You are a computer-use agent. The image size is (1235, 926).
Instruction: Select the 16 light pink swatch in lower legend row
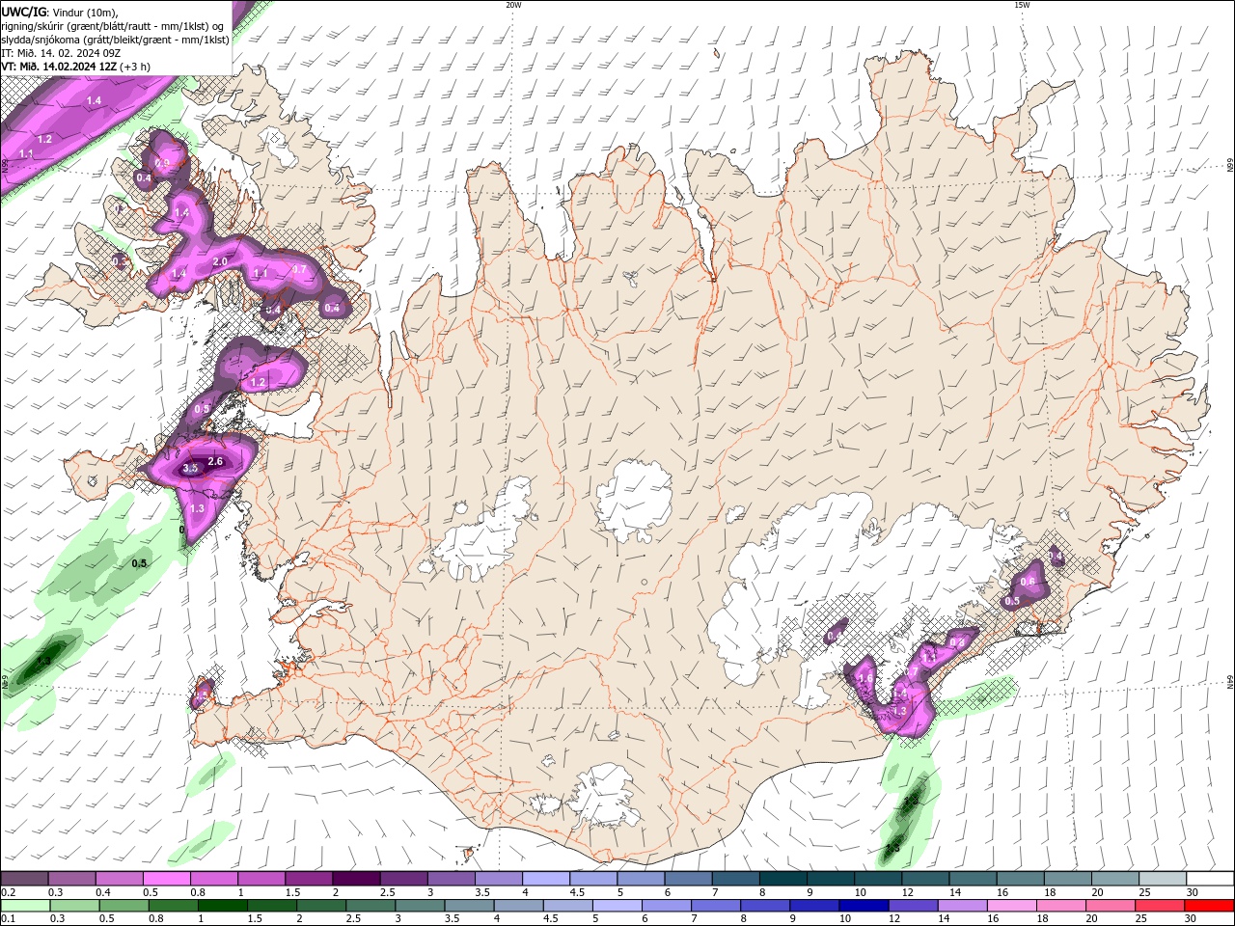tap(1010, 906)
